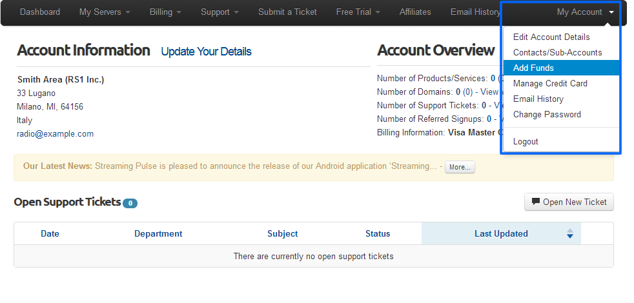
Task: Select Add Funds in account menu
Action: [561, 68]
